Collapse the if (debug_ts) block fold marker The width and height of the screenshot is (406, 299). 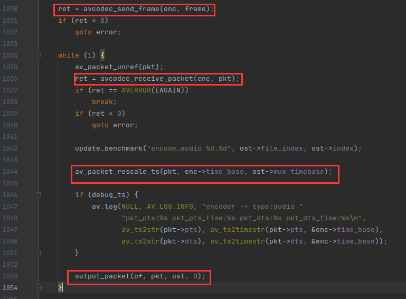38,194
